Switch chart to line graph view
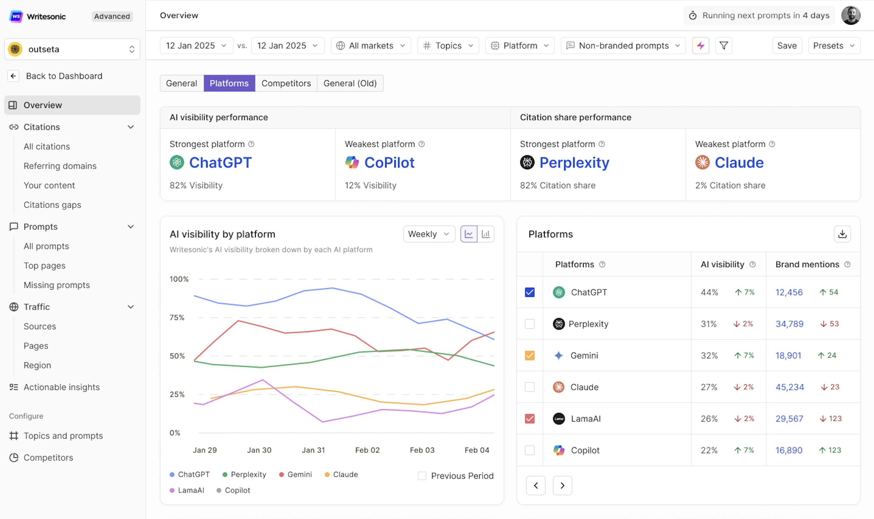874x519 pixels. [469, 234]
